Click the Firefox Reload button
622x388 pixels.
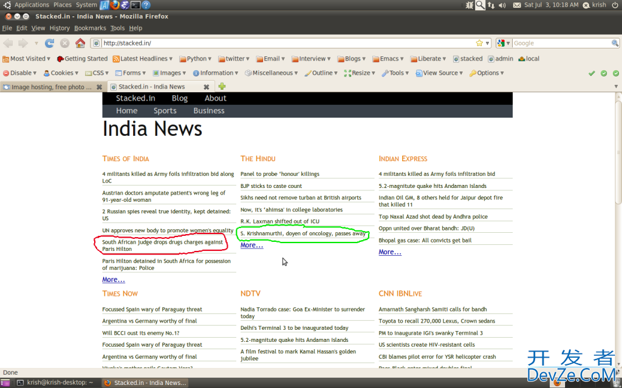click(x=49, y=43)
